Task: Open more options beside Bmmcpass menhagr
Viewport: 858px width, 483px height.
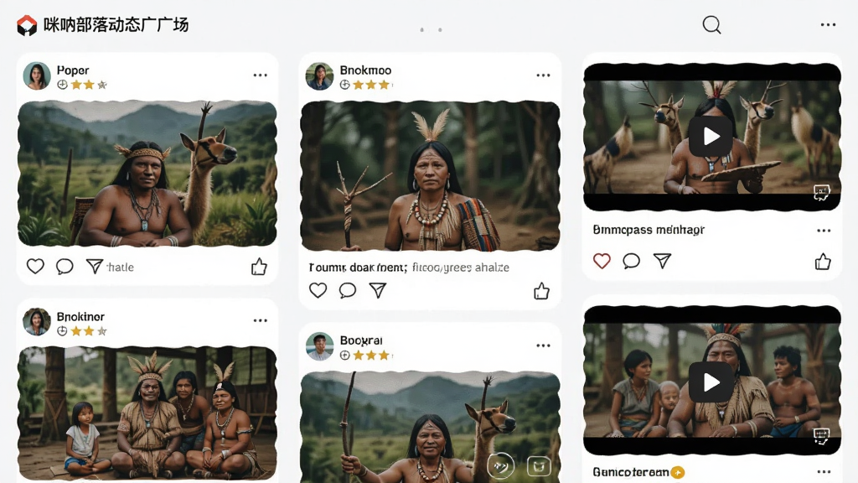Action: (x=824, y=231)
